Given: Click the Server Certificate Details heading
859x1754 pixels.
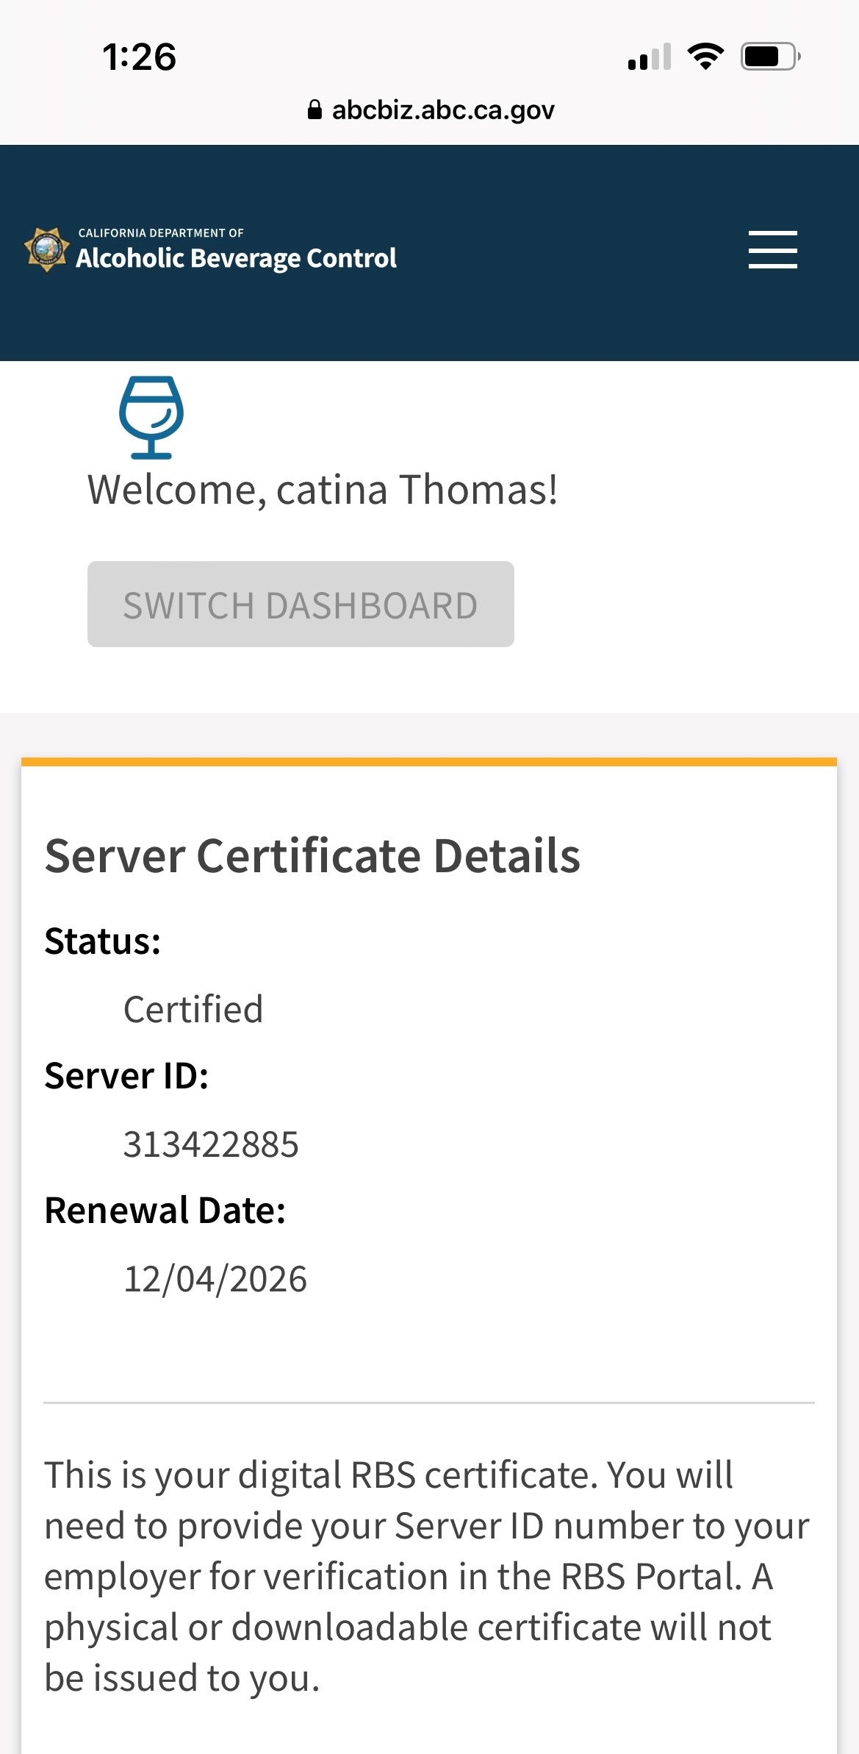Looking at the screenshot, I should point(312,856).
